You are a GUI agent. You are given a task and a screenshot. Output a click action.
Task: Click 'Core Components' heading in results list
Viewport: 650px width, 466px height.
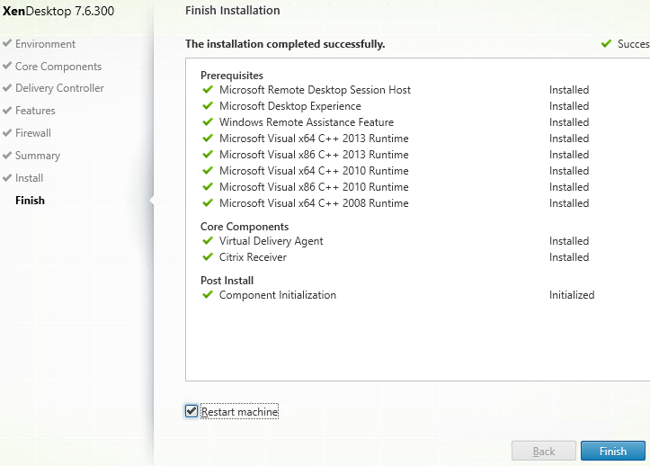pos(245,227)
